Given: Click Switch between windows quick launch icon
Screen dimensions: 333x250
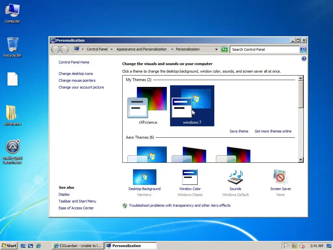Looking at the screenshot, I should coord(31,246).
